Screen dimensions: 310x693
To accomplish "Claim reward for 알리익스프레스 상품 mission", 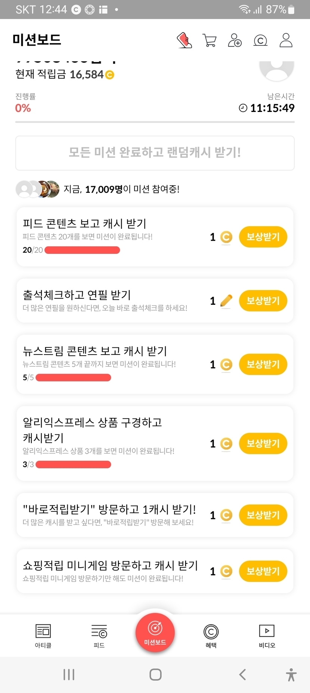I will 263,444.
